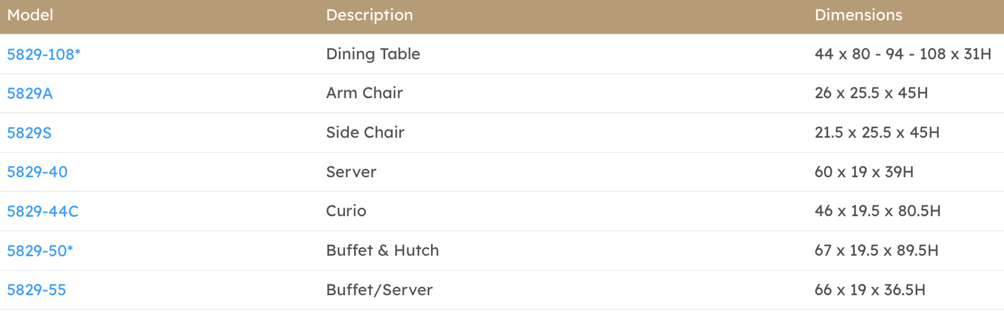This screenshot has width=1004, height=311.
Task: Click the Server description cell
Action: pyautogui.click(x=351, y=172)
